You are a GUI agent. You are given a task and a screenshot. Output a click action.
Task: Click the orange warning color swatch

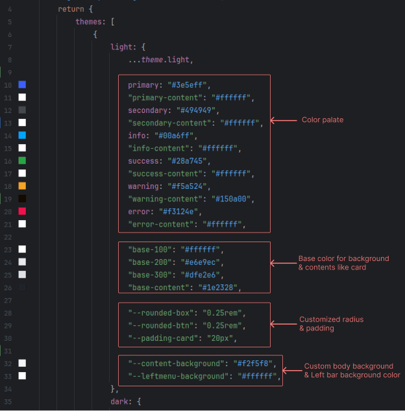pyautogui.click(x=22, y=186)
